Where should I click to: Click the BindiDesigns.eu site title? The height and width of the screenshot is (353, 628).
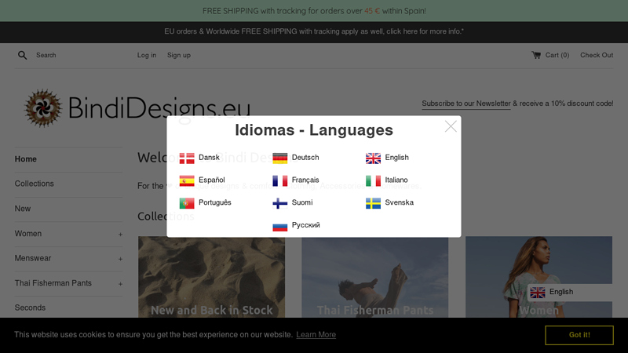click(x=159, y=108)
